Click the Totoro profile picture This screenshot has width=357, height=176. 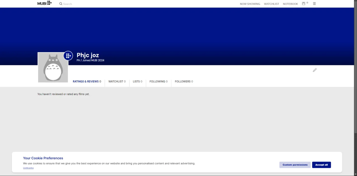click(x=53, y=68)
